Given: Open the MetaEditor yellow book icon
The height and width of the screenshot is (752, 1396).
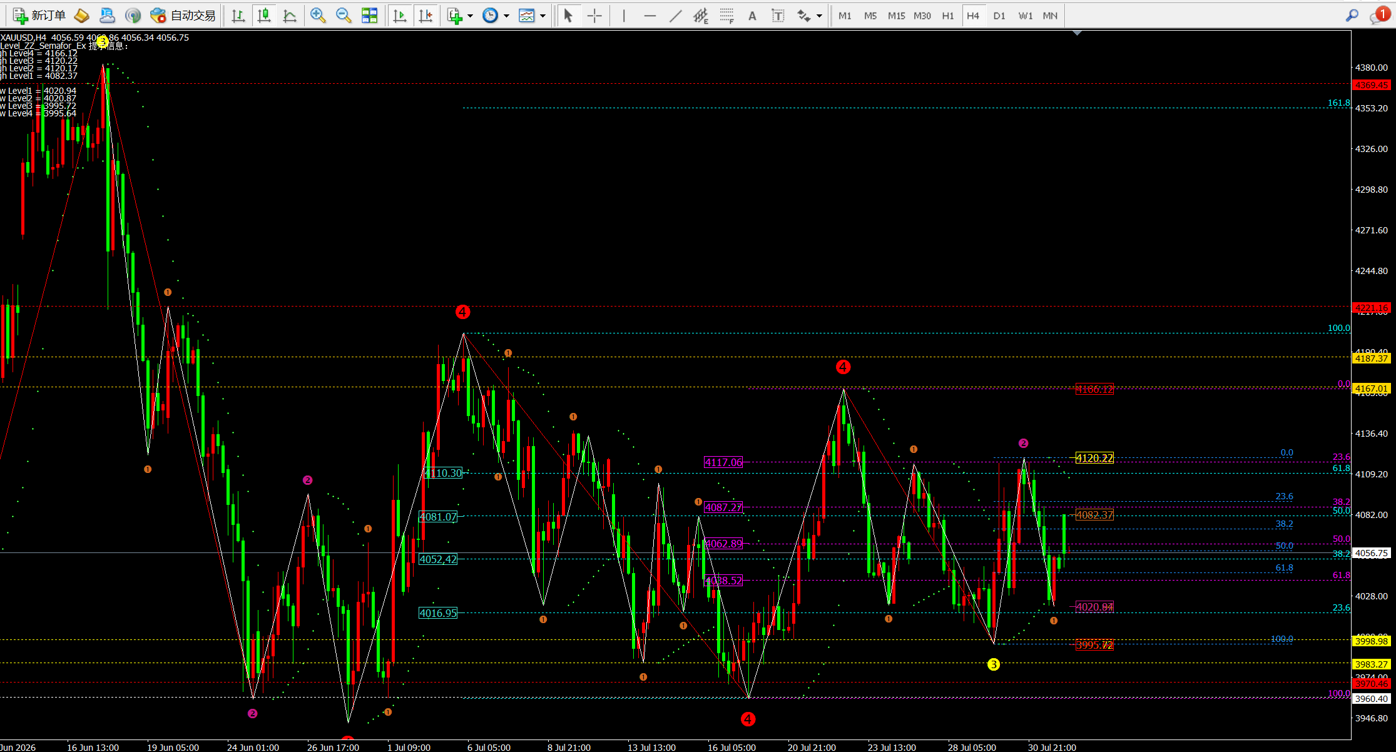Looking at the screenshot, I should pyautogui.click(x=81, y=16).
